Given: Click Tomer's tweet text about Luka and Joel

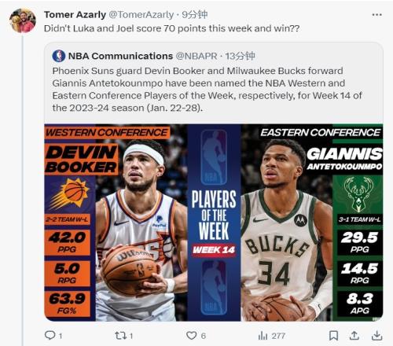Looking at the screenshot, I should tap(171, 28).
